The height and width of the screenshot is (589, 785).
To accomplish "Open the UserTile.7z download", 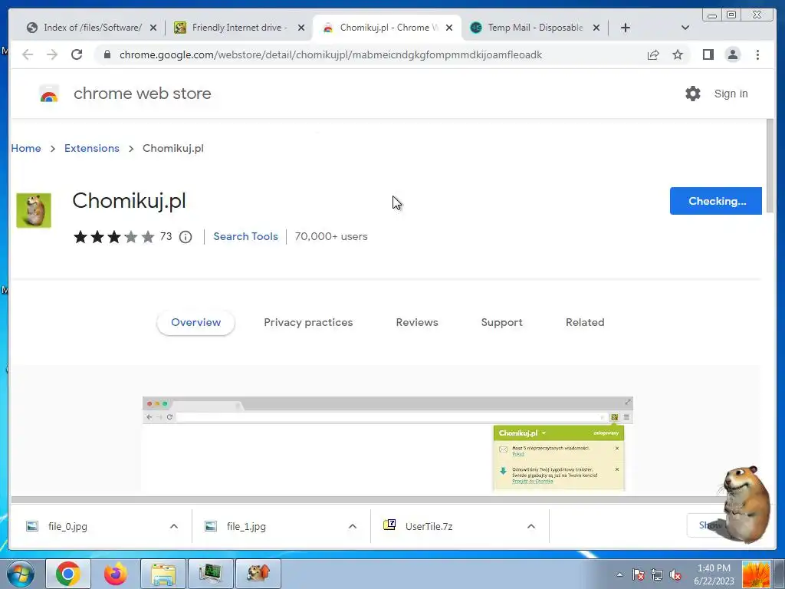I will (x=429, y=526).
